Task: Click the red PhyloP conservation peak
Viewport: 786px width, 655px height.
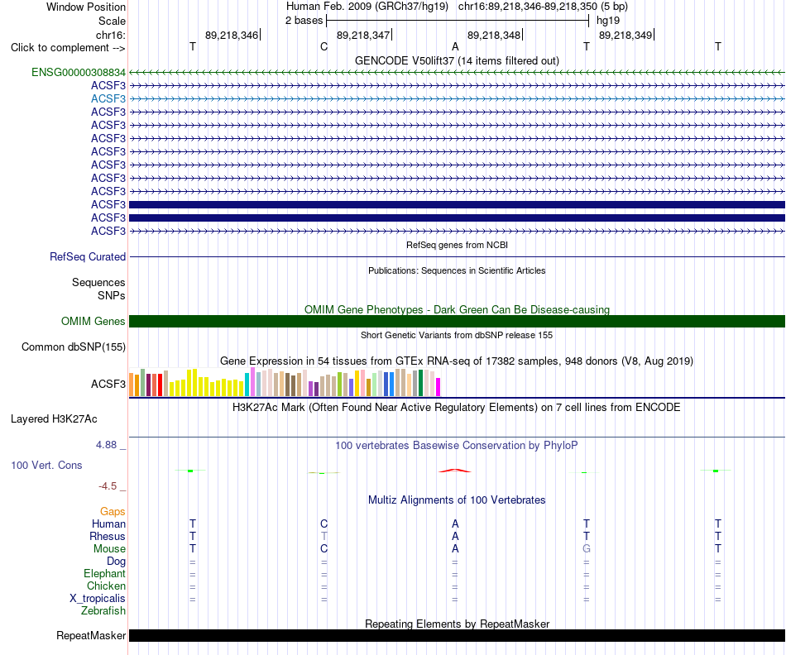Action: [455, 471]
